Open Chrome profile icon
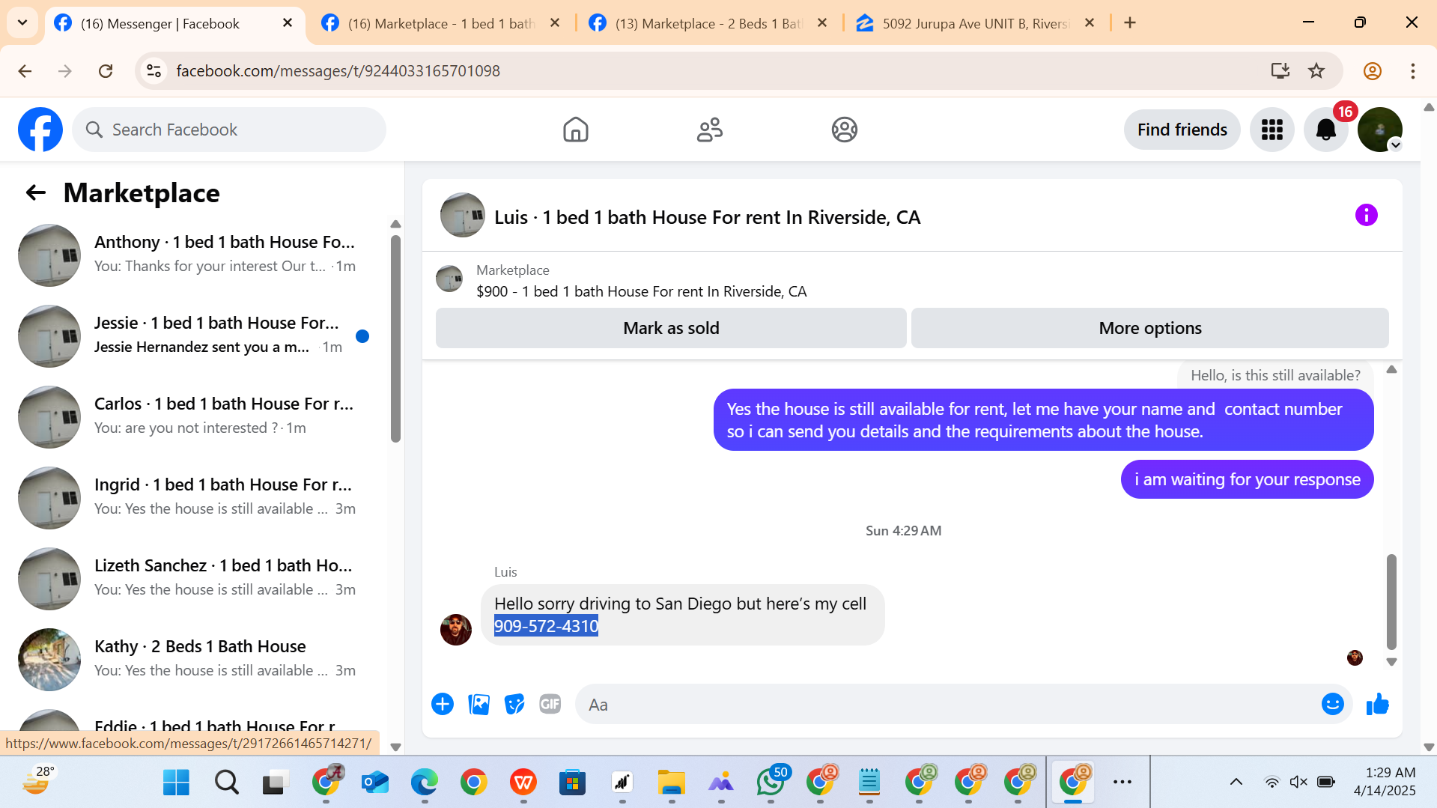This screenshot has width=1437, height=808. pyautogui.click(x=1372, y=70)
